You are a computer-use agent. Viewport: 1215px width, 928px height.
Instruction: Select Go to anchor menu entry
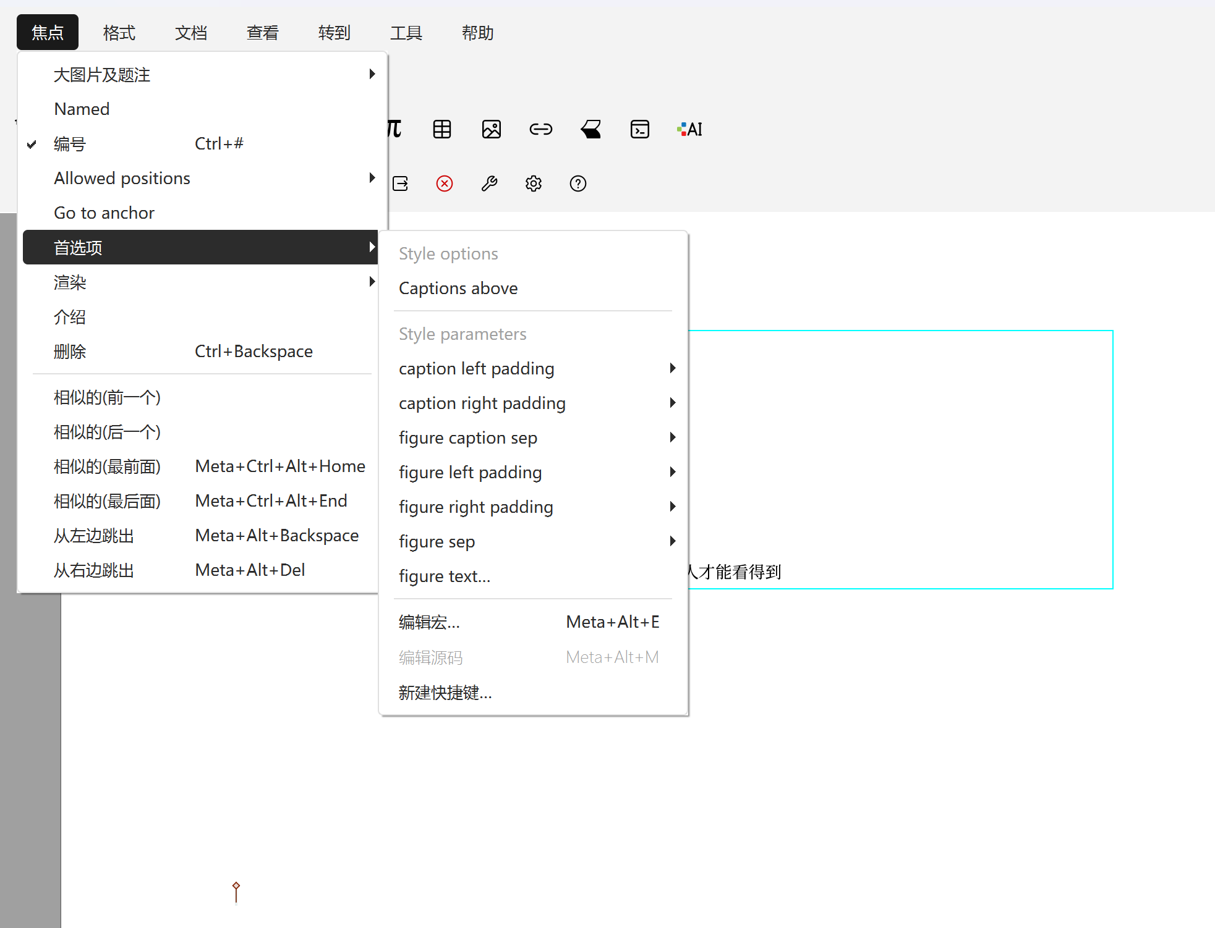[x=104, y=213]
